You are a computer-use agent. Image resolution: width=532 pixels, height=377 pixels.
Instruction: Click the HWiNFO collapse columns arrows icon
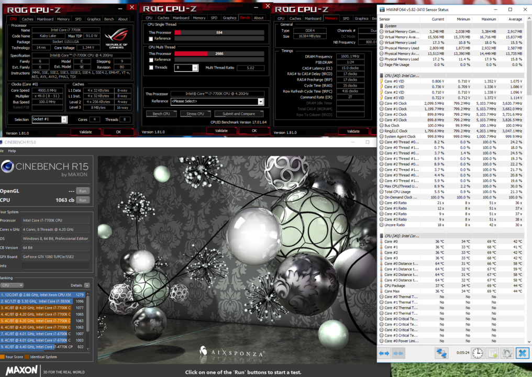pyautogui.click(x=398, y=353)
